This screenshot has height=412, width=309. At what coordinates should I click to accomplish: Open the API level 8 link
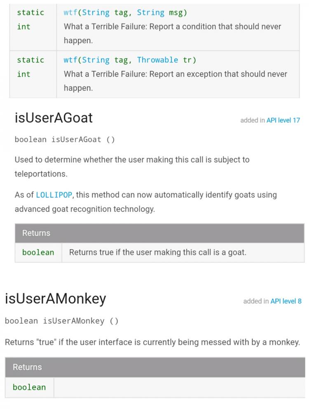point(286,301)
